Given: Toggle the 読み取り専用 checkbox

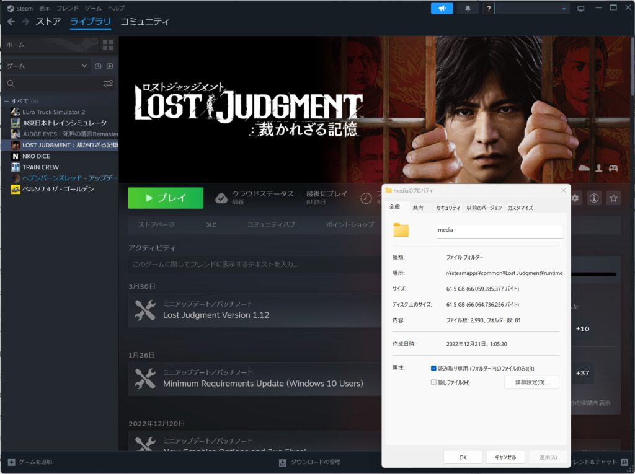Looking at the screenshot, I should [x=433, y=368].
